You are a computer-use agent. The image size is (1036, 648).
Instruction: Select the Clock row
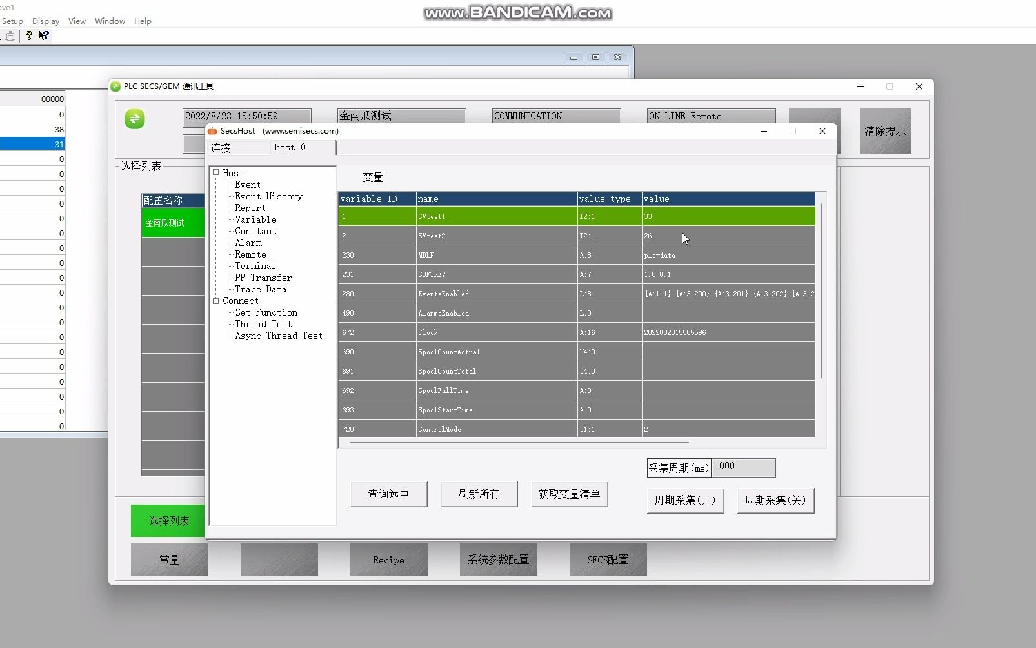577,332
